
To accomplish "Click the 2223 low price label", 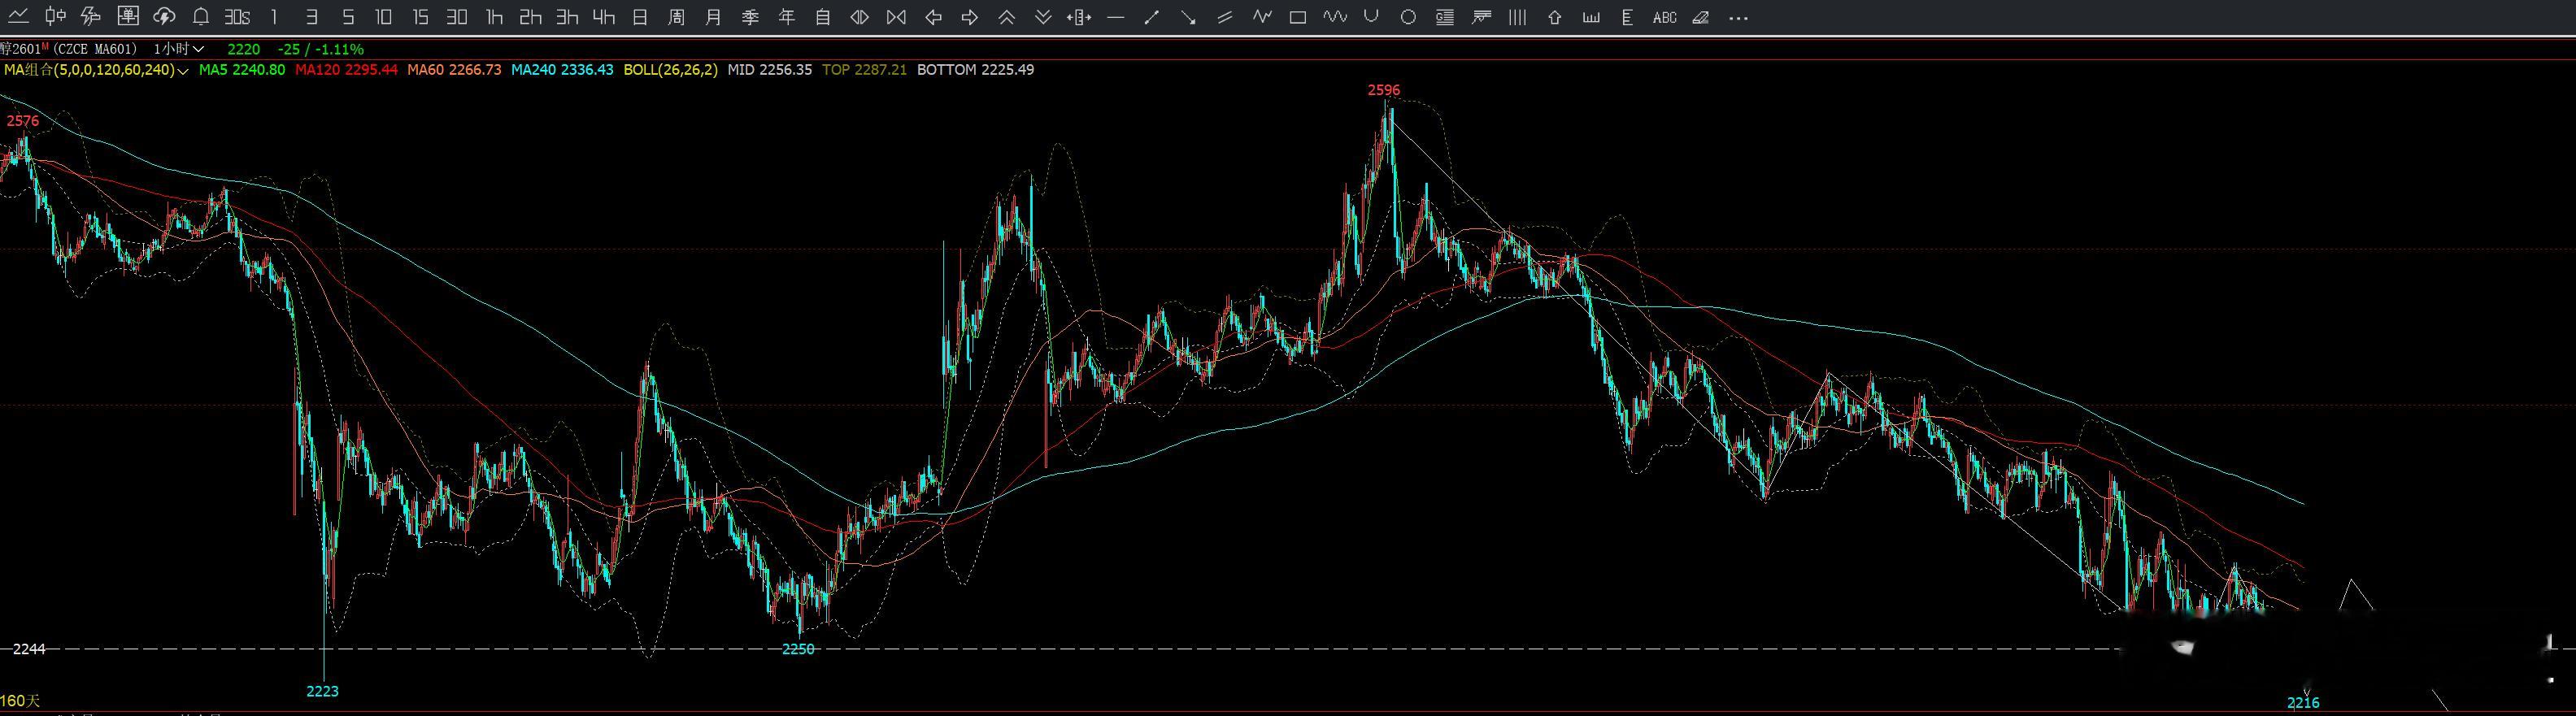I will [x=322, y=691].
